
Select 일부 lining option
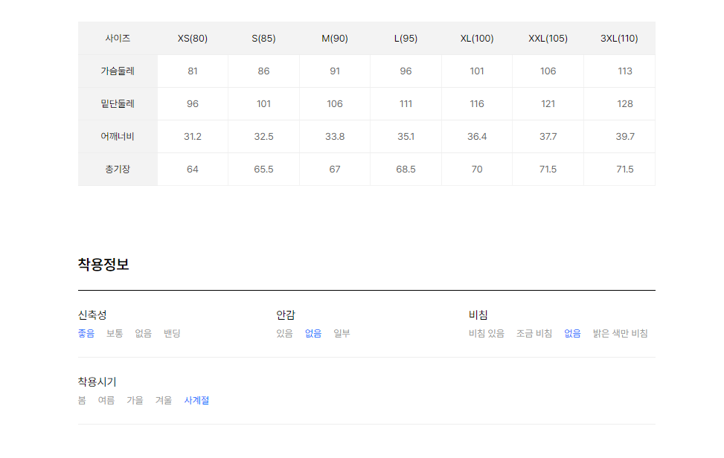click(342, 334)
